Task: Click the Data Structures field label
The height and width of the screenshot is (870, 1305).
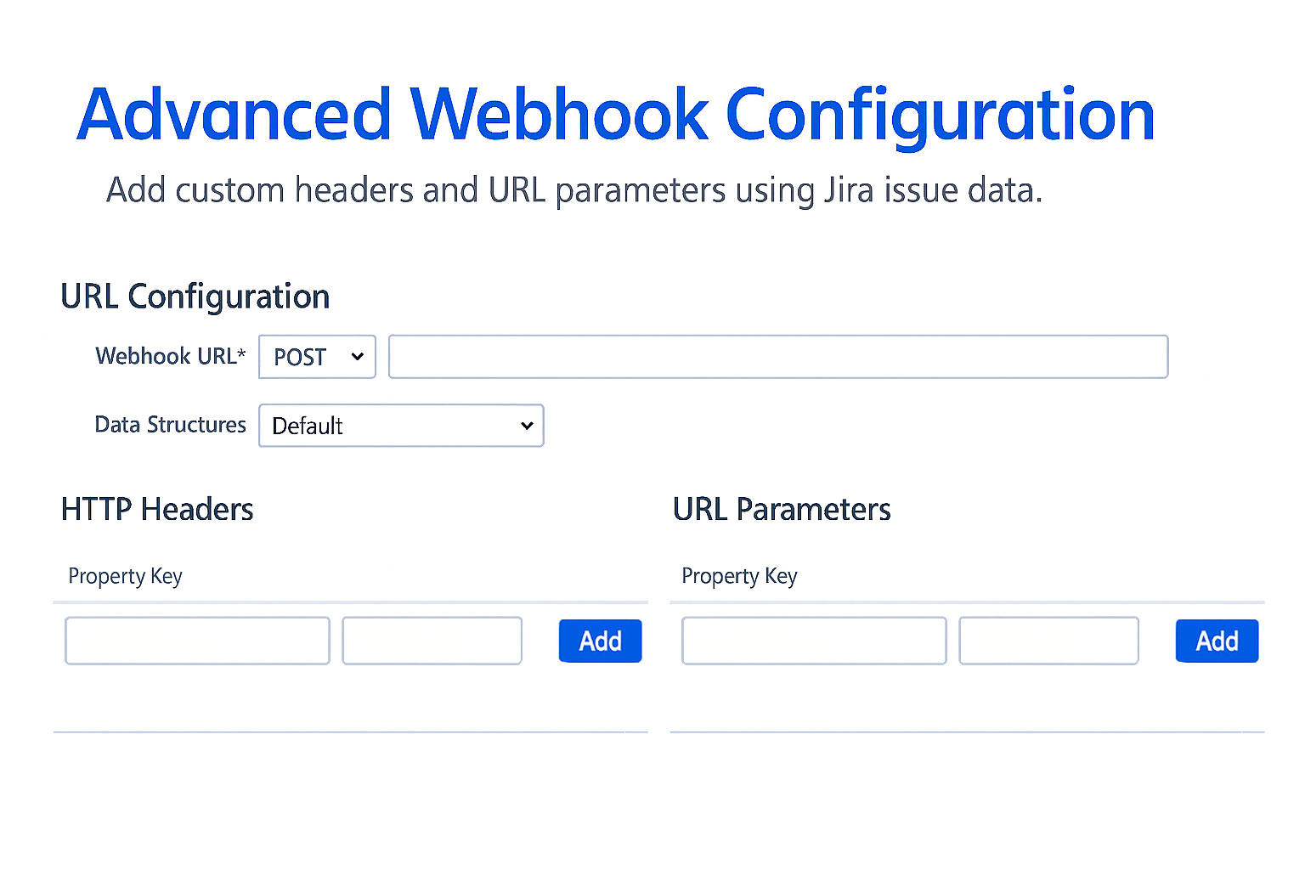Action: pyautogui.click(x=170, y=425)
